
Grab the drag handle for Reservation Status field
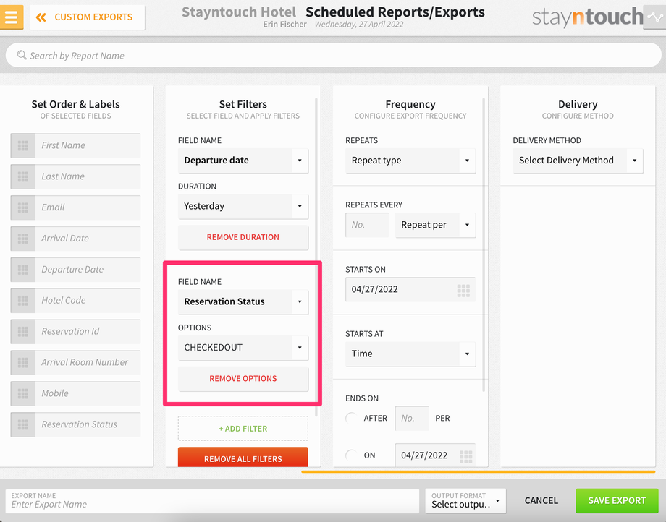(23, 424)
